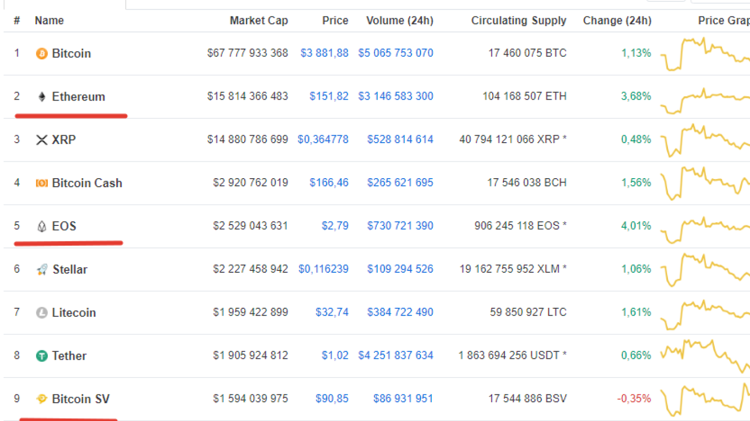This screenshot has height=421, width=750.
Task: Select XRP supply 40 794 121 066 XRP
Action: (x=513, y=139)
